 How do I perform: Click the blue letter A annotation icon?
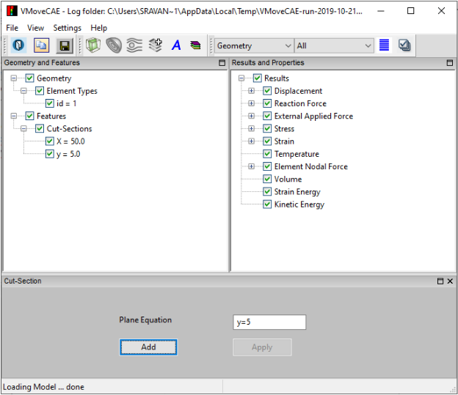pyautogui.click(x=176, y=45)
